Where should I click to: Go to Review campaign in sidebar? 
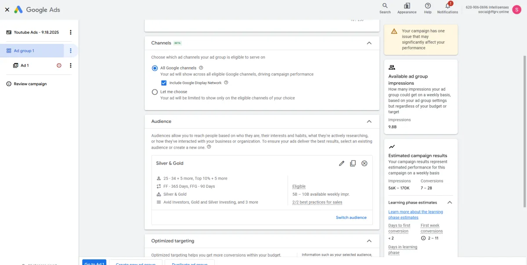[x=30, y=84]
